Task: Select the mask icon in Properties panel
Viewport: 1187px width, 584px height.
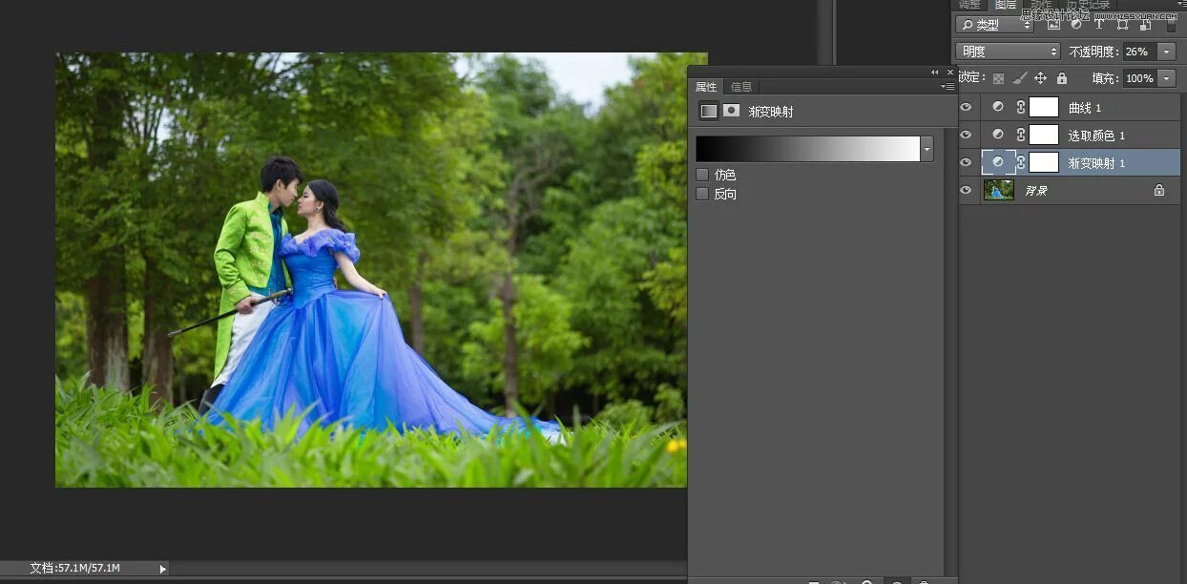Action: (731, 111)
